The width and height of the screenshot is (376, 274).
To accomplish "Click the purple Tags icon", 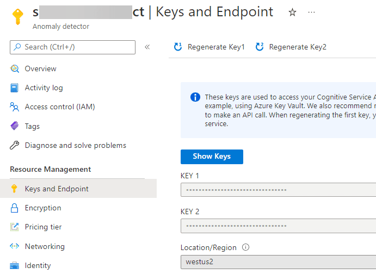I will pos(14,126).
